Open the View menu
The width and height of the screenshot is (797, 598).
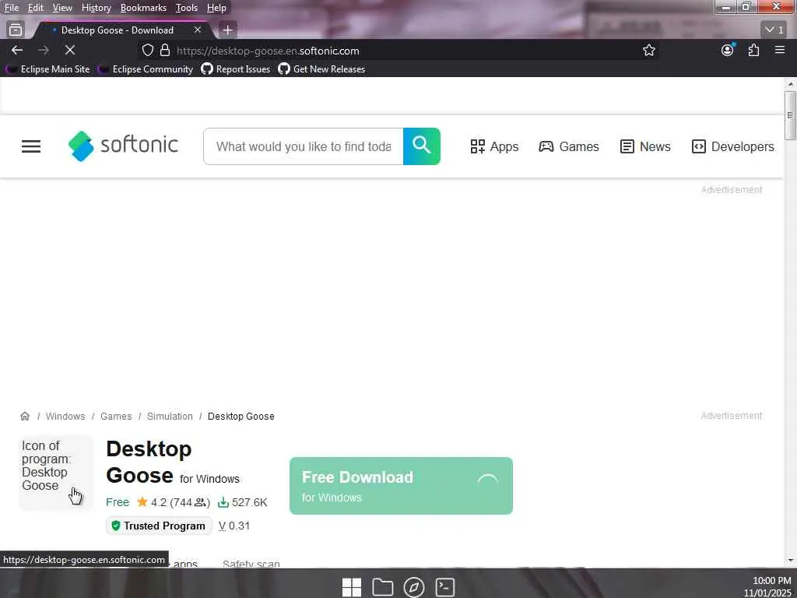(62, 8)
